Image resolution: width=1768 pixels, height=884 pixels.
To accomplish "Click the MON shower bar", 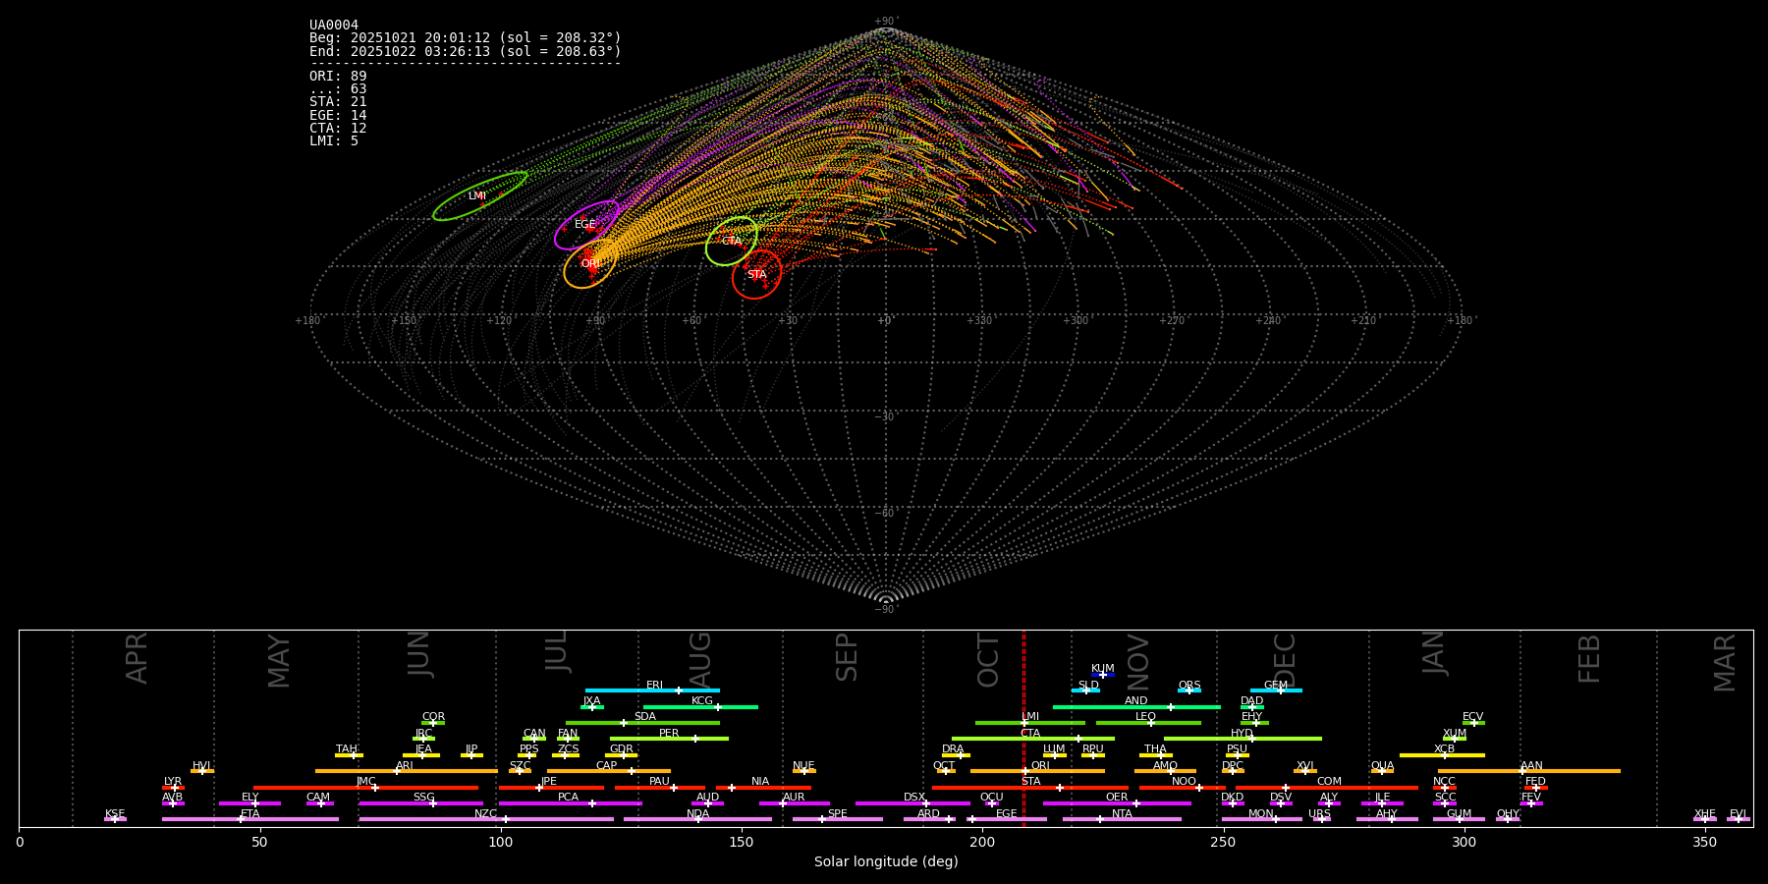I will pyautogui.click(x=1261, y=819).
